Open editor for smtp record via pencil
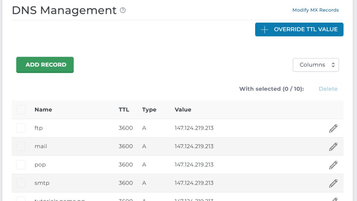 (333, 183)
